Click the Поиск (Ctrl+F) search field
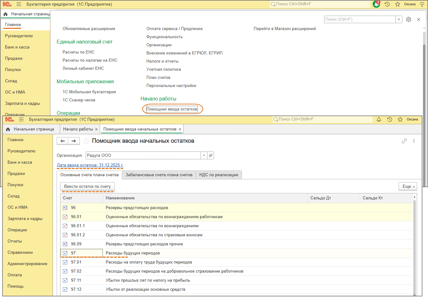Viewport: 428px width, 297px height. [360, 19]
